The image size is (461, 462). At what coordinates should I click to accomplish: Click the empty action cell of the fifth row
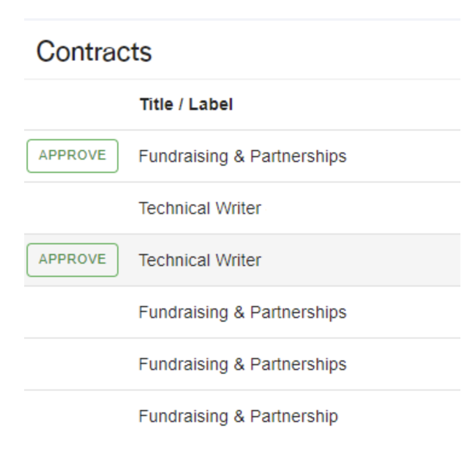(73, 365)
